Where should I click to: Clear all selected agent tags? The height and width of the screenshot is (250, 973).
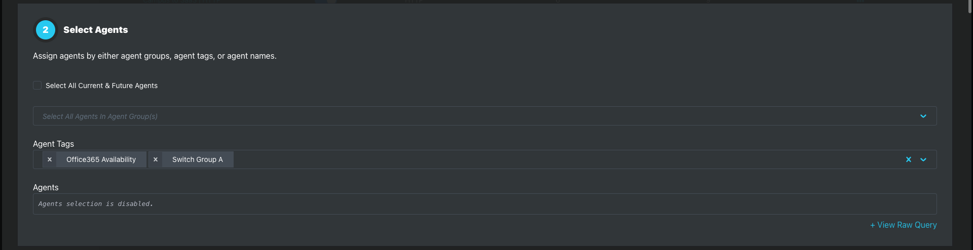tap(909, 159)
